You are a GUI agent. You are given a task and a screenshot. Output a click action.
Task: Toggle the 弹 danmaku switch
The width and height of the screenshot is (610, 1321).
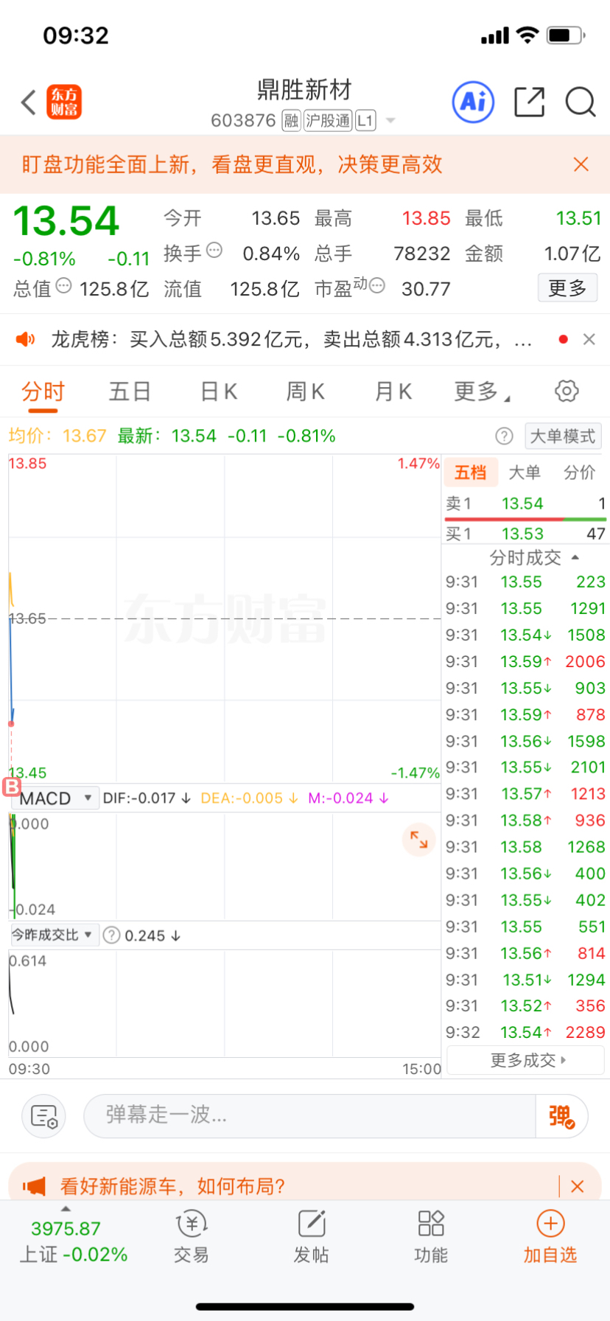pos(562,1116)
